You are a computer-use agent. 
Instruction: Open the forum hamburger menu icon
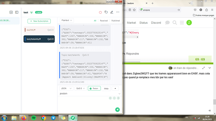click(x=182, y=23)
